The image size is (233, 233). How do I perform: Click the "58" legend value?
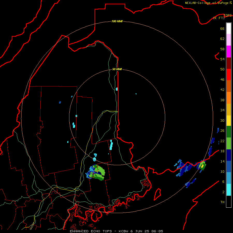pyautogui.click(x=222, y=49)
